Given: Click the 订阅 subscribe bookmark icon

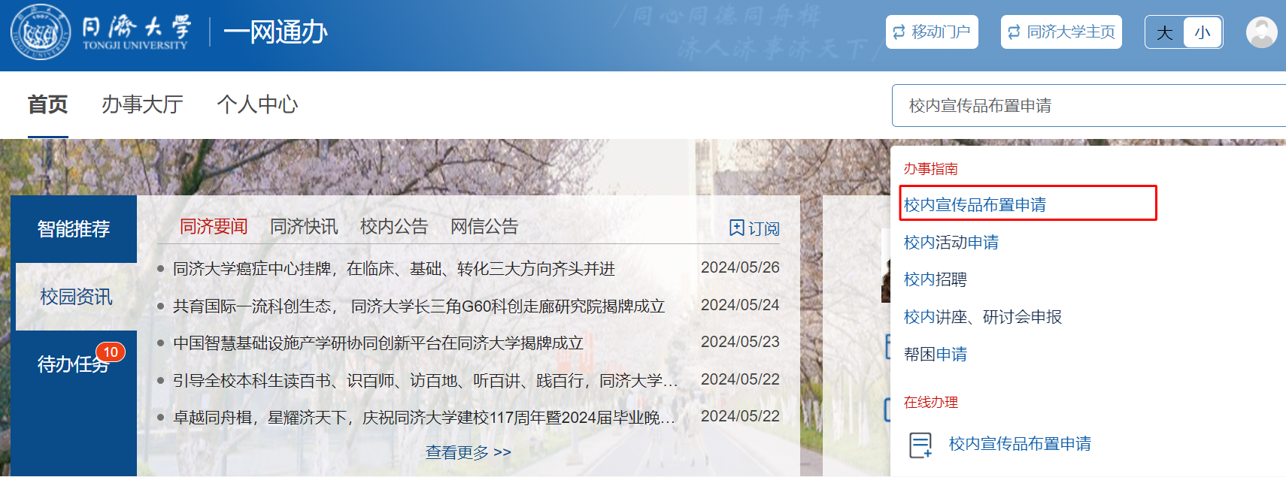Looking at the screenshot, I should click(x=737, y=228).
